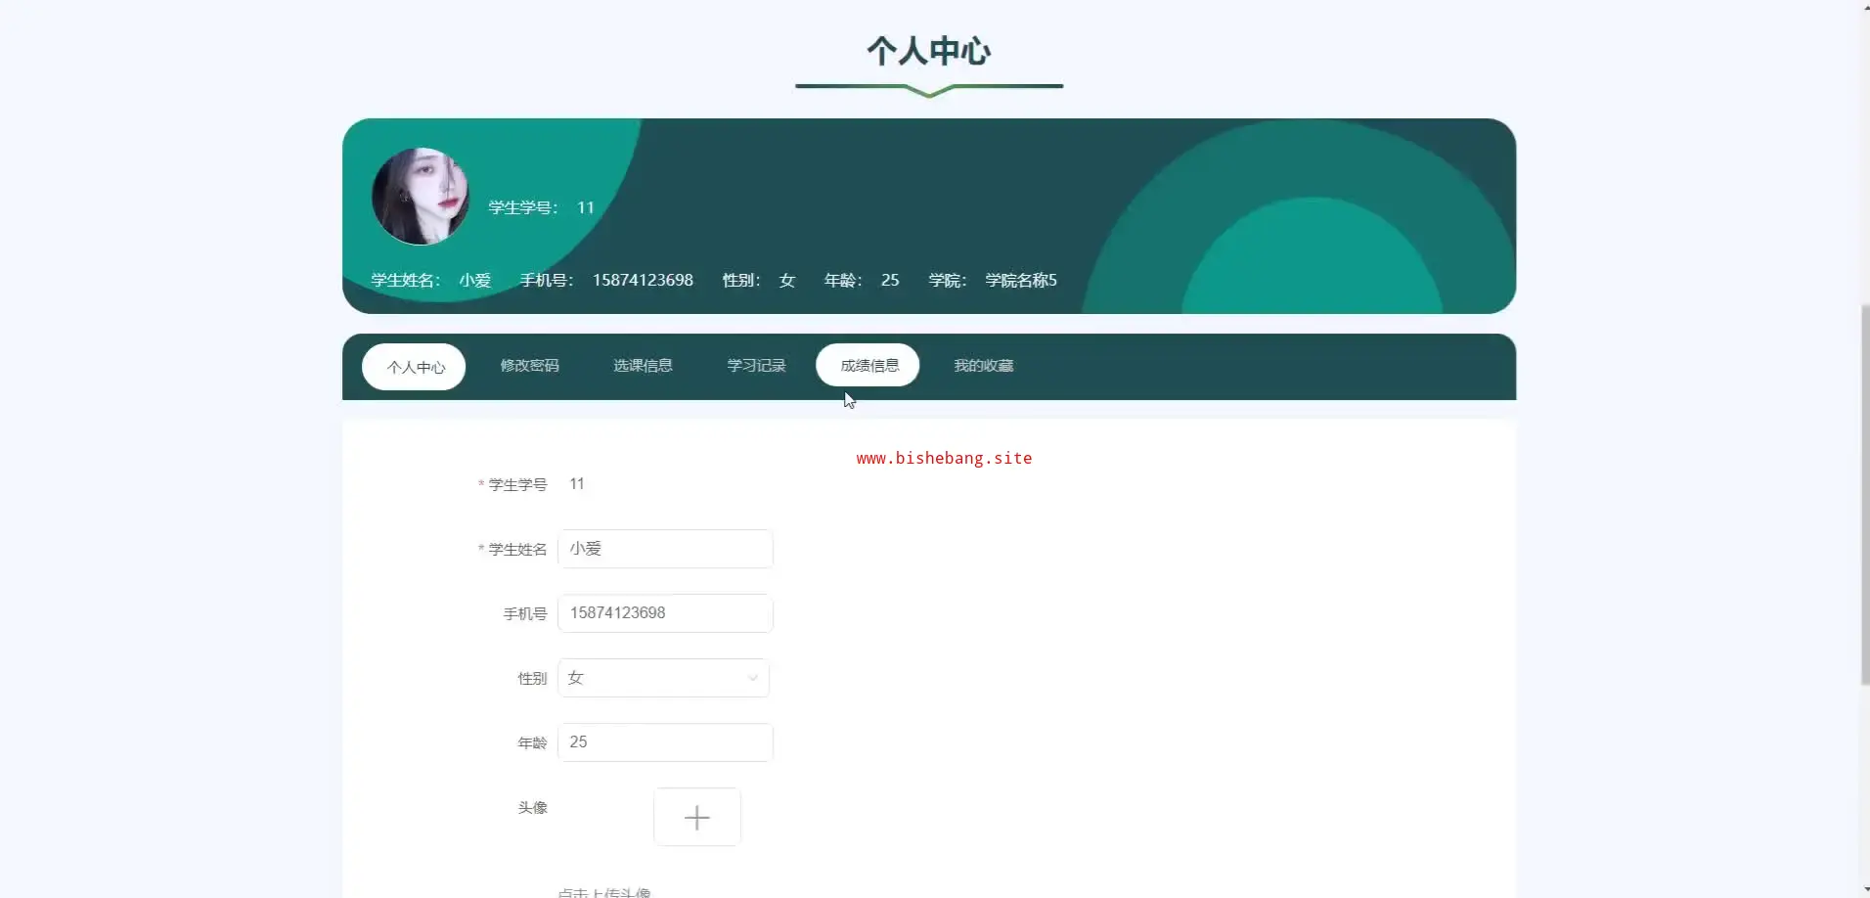The image size is (1870, 898).
Task: Focus the 手机号 input field
Action: click(x=665, y=613)
